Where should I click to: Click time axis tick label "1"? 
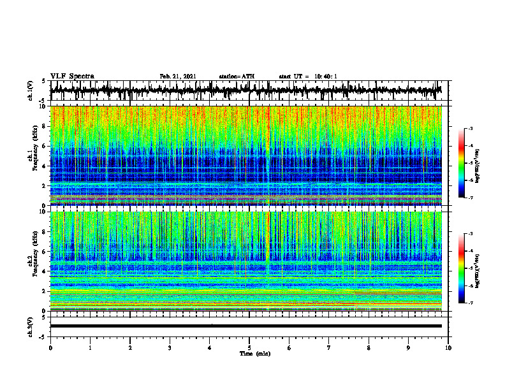(90, 348)
